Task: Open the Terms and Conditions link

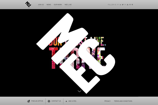Action: [x=123, y=101]
